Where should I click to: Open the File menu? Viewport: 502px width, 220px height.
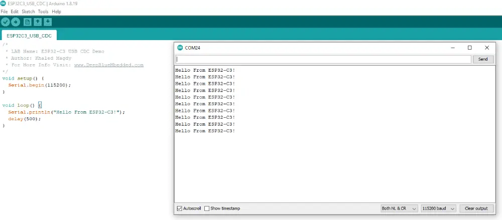coord(4,12)
